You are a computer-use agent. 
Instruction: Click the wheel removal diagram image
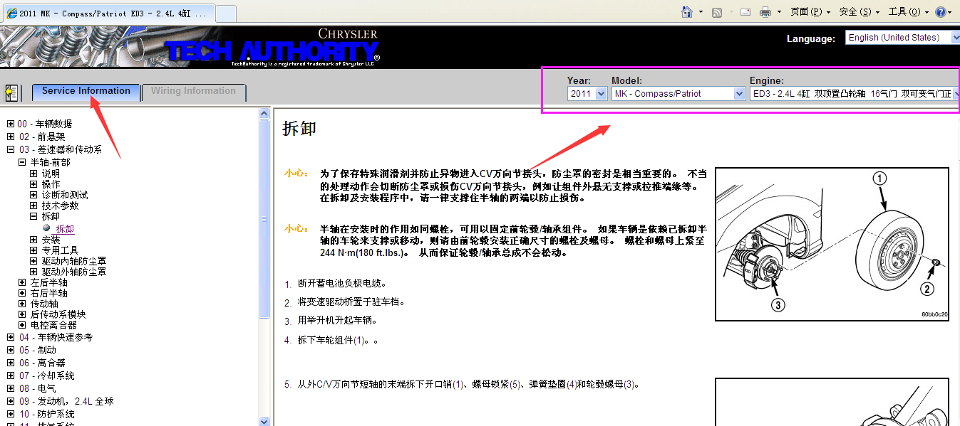(832, 244)
